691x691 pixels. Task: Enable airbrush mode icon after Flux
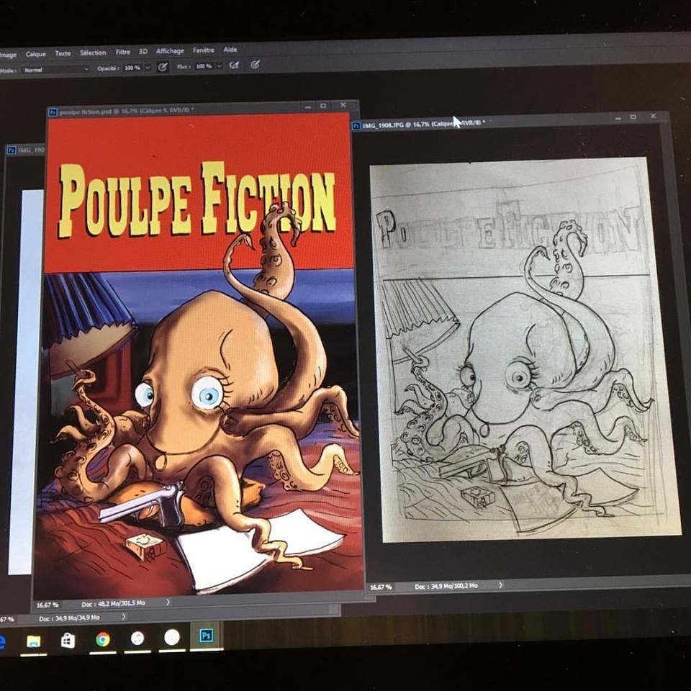[x=234, y=66]
